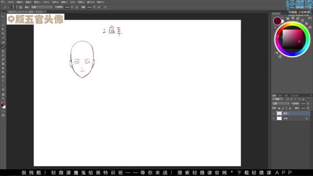Select the Rectangular Marquee tool
313x176 pixels.
click(3, 21)
